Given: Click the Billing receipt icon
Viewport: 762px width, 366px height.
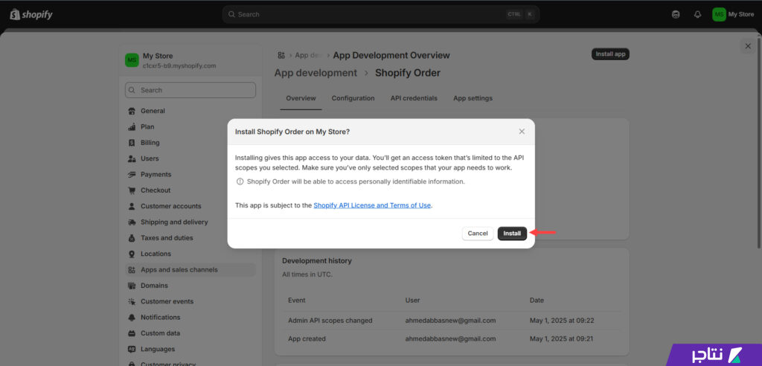Looking at the screenshot, I should (132, 143).
